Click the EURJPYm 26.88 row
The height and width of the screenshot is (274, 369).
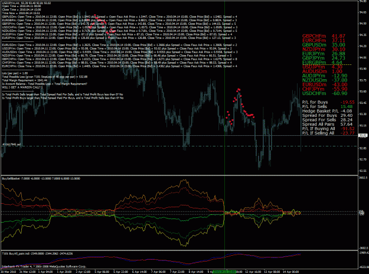[324, 54]
